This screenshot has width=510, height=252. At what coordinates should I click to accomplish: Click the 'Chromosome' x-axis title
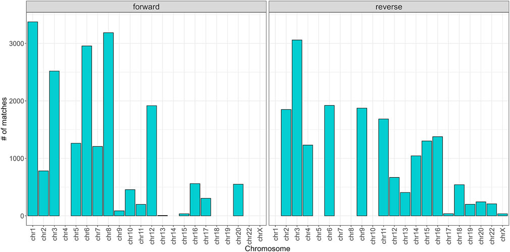[x=267, y=248]
